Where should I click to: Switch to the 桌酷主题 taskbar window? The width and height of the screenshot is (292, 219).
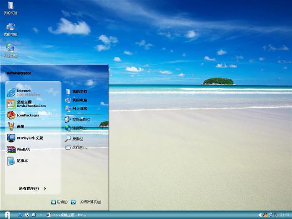tap(66, 214)
